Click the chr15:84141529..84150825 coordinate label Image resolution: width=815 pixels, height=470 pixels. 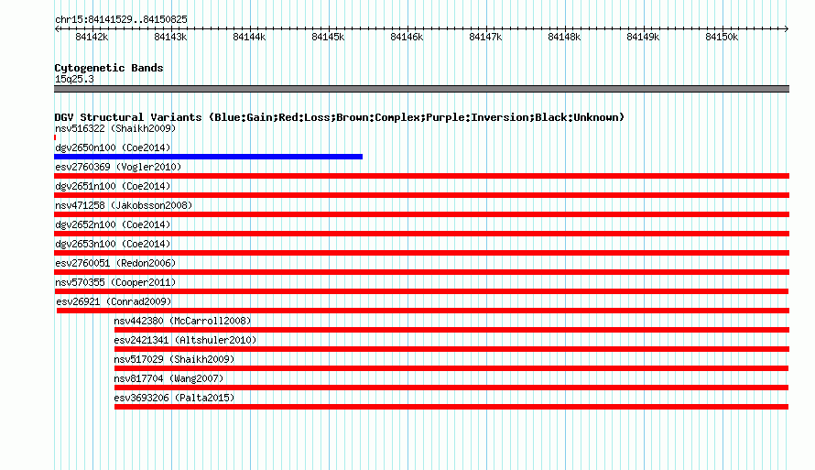(121, 20)
